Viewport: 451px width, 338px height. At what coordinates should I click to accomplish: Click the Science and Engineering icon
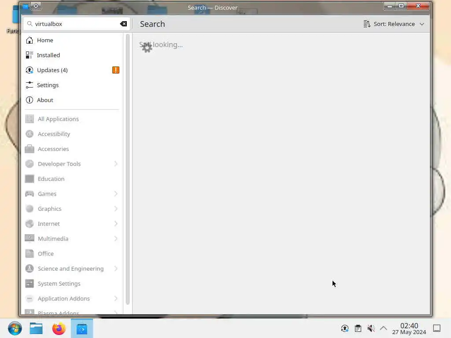30,268
